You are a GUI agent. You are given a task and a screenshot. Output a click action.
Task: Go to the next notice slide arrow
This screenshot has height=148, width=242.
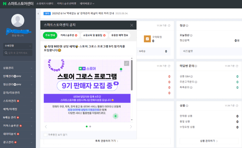click(131, 127)
